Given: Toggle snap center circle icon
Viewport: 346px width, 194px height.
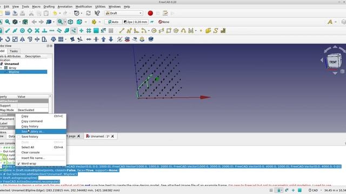Looking at the screenshot, I should pos(22,31).
